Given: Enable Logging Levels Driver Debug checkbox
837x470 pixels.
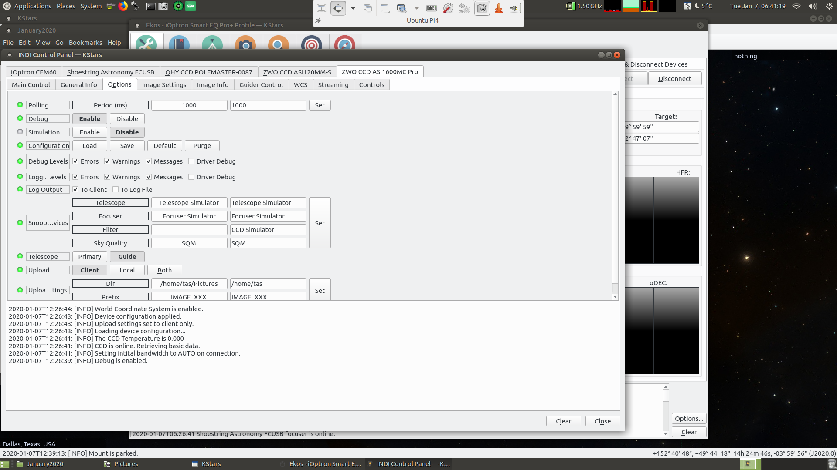Looking at the screenshot, I should click(191, 177).
